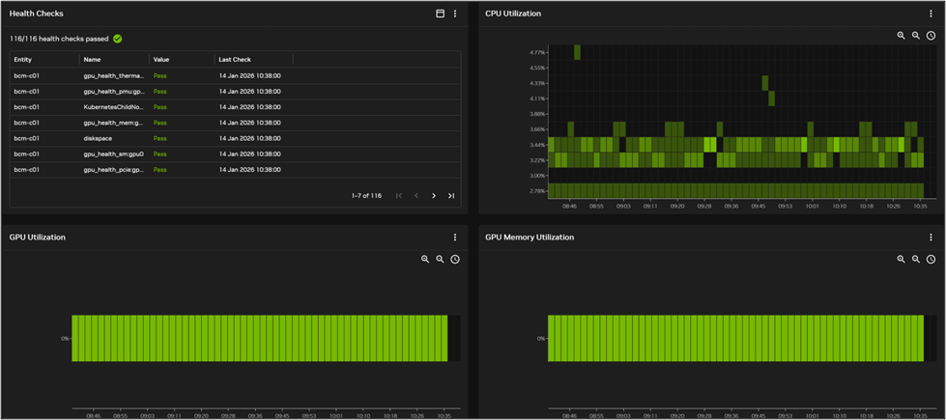The height and width of the screenshot is (420, 946).
Task: Open CPU Utilization three-dot options menu
Action: coord(931,14)
